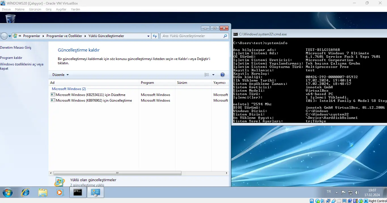The width and height of the screenshot is (387, 203).
Task: Sort by the Program column header
Action: 157,83
